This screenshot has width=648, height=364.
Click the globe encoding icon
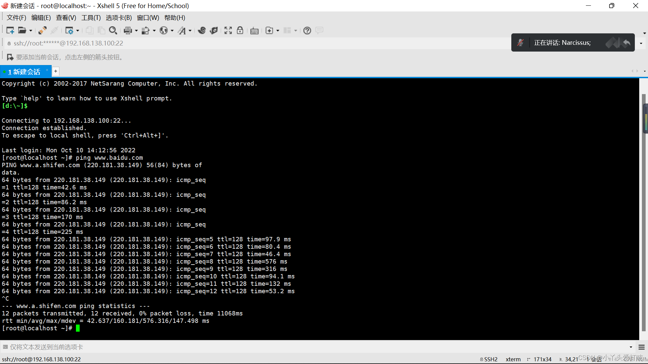click(x=164, y=31)
